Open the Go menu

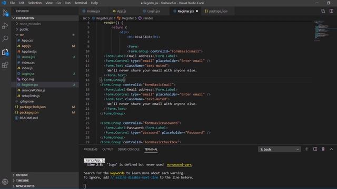point(58,3)
